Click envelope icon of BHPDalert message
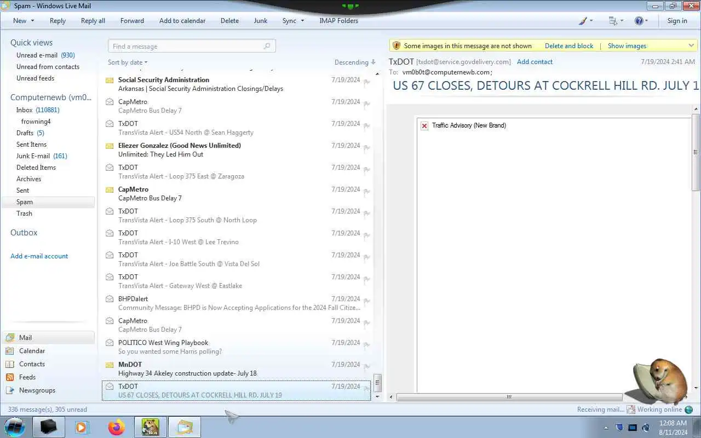Viewport: 701px width, 438px height. click(x=110, y=299)
